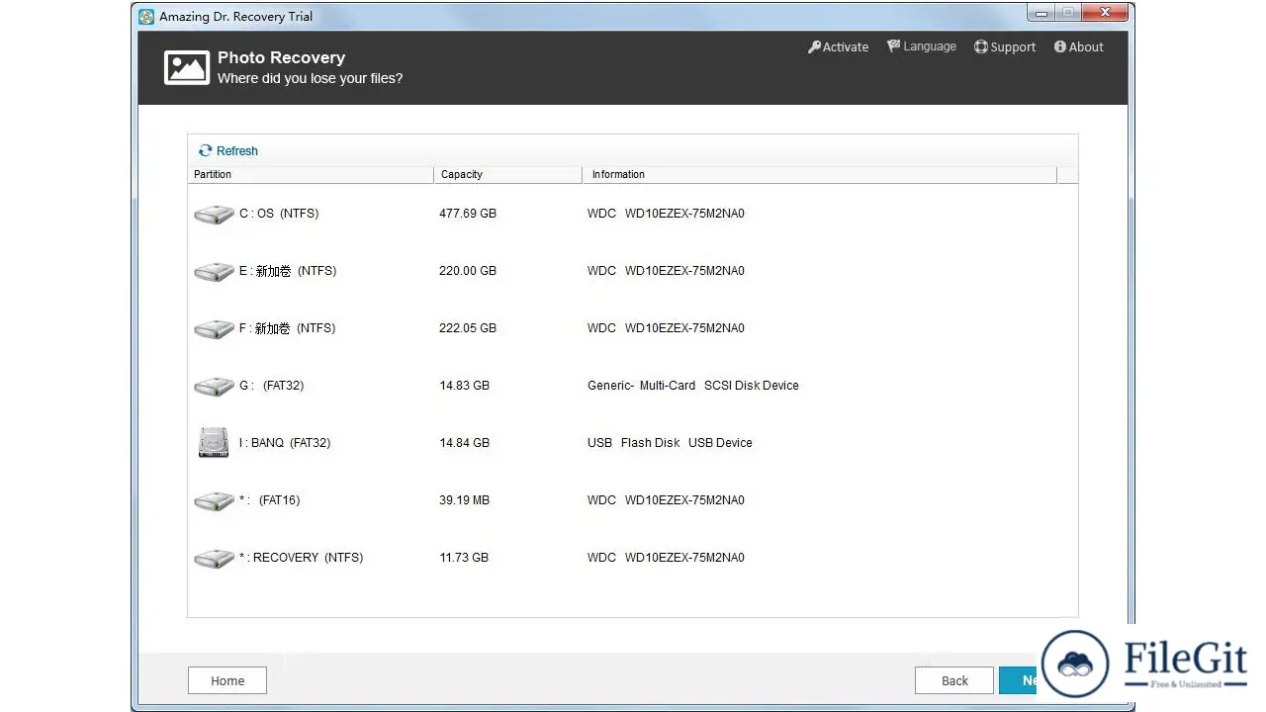Select the I: BANQ flash disk icon

pyautogui.click(x=214, y=442)
